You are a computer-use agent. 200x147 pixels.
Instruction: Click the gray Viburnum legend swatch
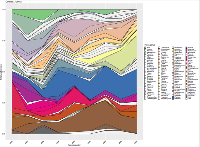click(186, 95)
